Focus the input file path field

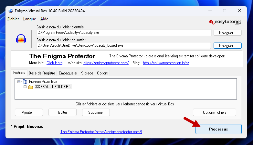click(124, 33)
